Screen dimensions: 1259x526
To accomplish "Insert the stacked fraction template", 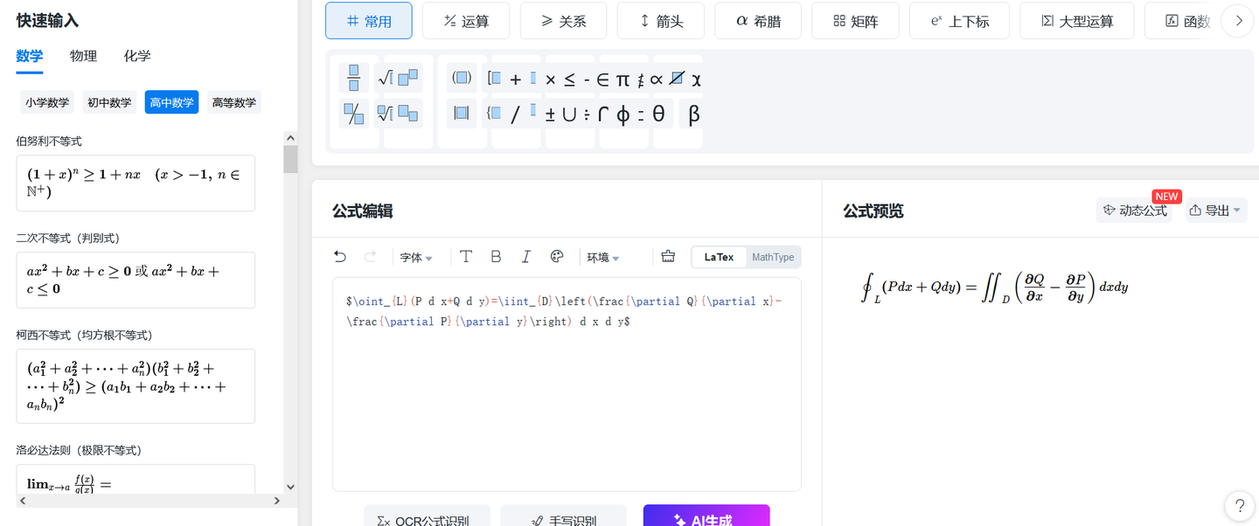I will click(354, 79).
